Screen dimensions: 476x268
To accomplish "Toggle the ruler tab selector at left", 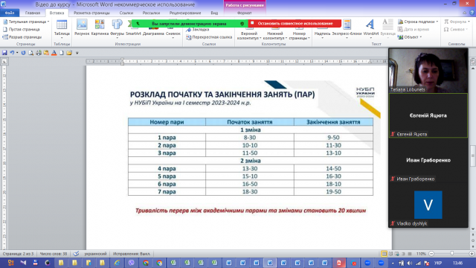I will click(4, 61).
